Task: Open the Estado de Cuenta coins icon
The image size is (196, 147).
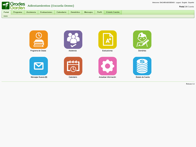Action: pos(142,66)
